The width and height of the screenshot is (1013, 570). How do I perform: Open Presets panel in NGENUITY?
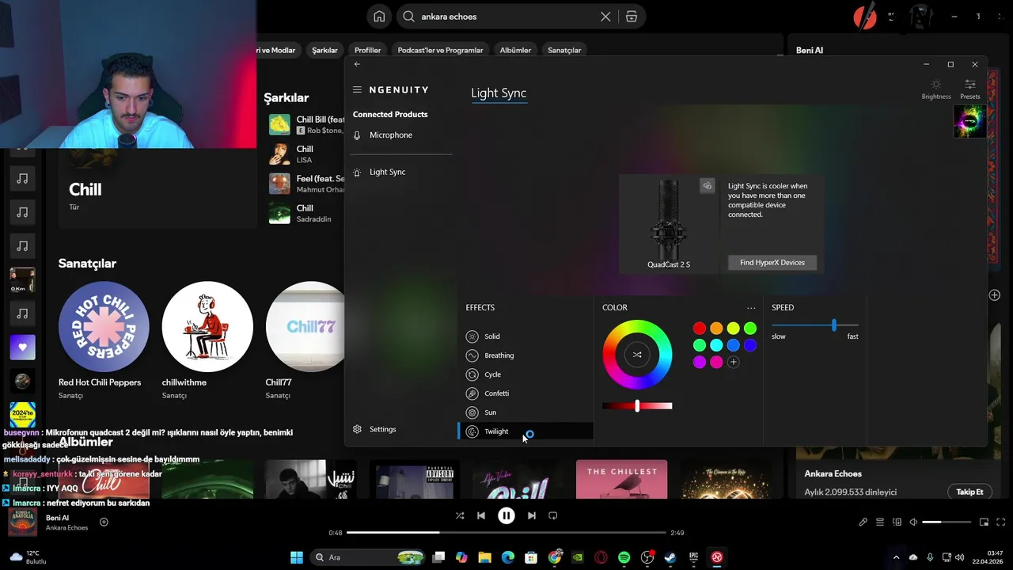pyautogui.click(x=970, y=89)
